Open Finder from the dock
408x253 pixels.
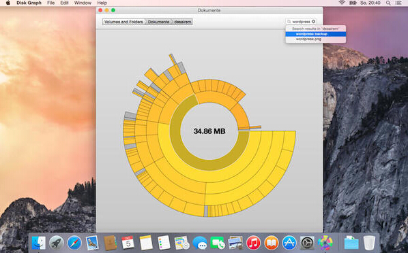coord(38,243)
